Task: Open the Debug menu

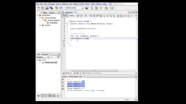Action: click(76, 4)
